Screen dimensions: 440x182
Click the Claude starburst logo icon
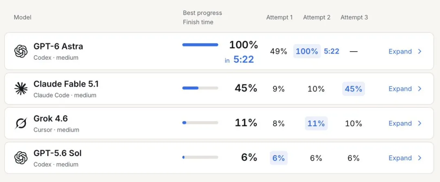pos(21,89)
